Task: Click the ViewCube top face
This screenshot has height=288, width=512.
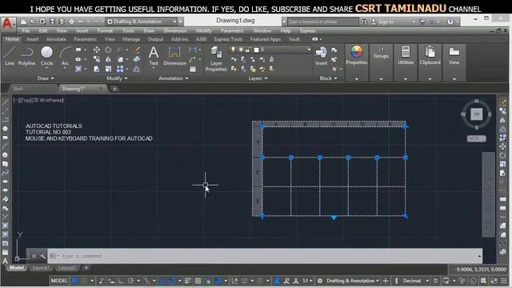Action: coord(477,114)
